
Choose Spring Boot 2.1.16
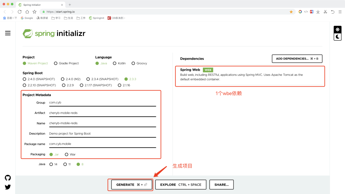(x=124, y=85)
